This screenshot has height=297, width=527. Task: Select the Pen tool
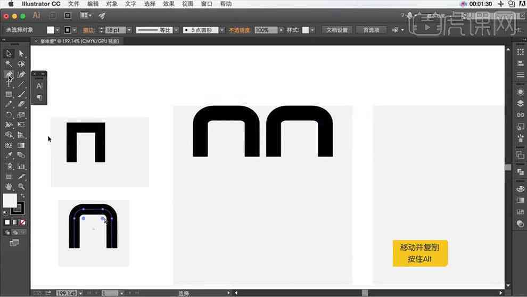pos(9,74)
